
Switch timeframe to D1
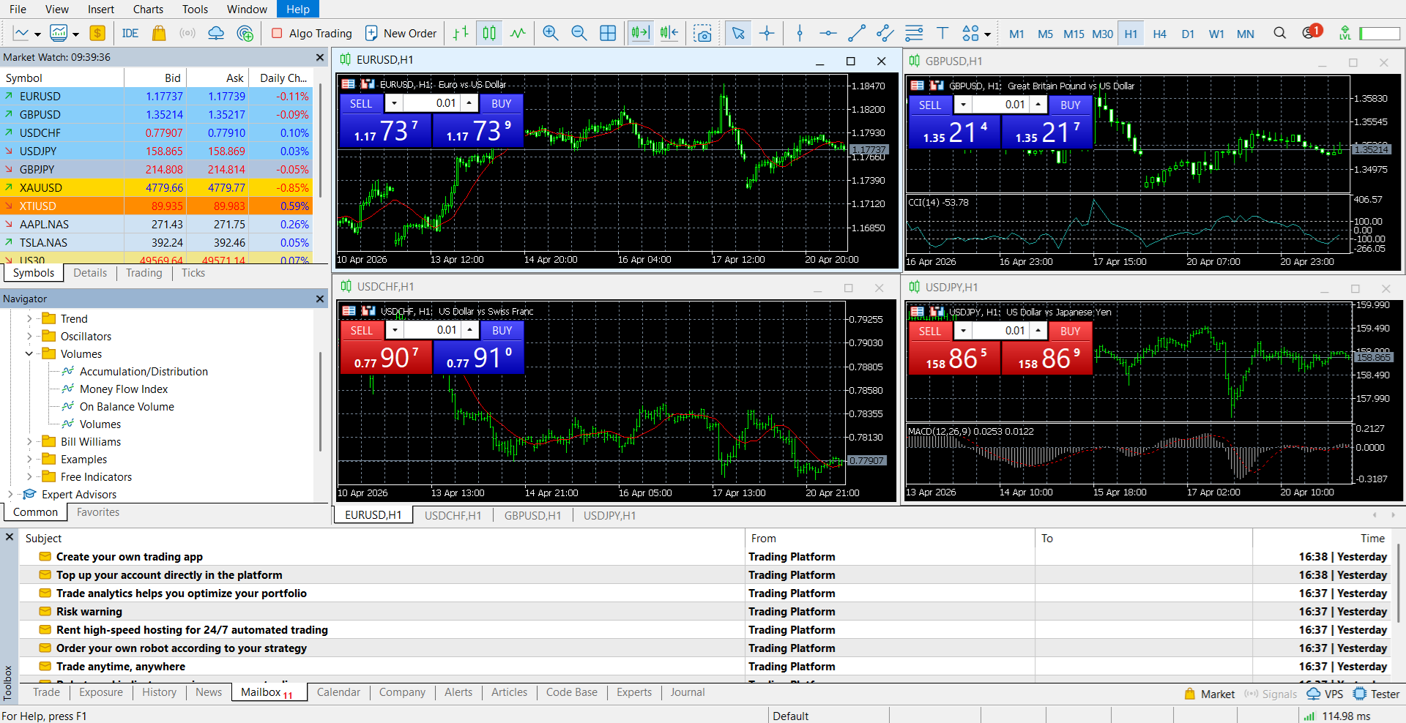1188,34
